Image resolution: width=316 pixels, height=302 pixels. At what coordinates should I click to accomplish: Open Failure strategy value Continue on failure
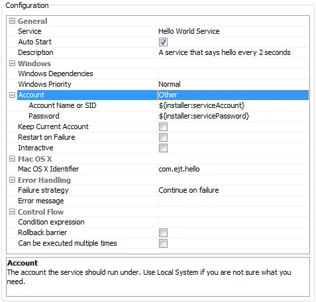point(233,190)
